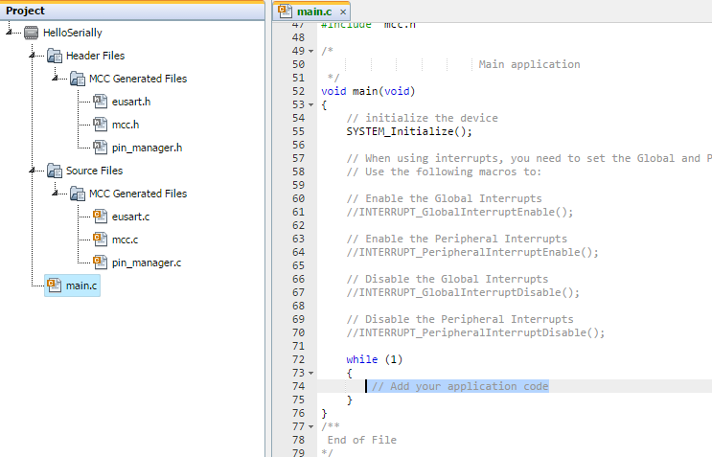Collapse the HelloSerially project tree node
Screen dimensions: 712x457
(11, 33)
